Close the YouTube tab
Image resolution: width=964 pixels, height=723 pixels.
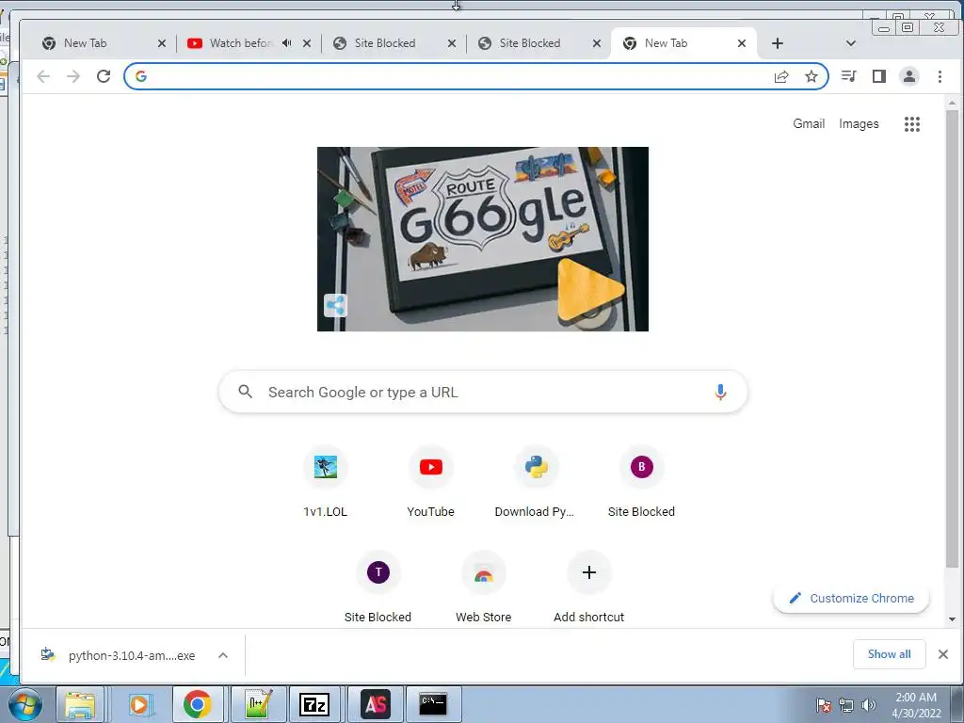[x=307, y=43]
